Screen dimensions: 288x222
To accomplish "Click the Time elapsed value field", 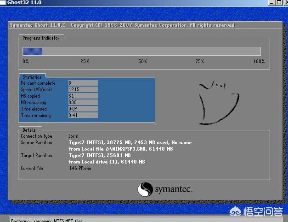I will click(83, 109).
